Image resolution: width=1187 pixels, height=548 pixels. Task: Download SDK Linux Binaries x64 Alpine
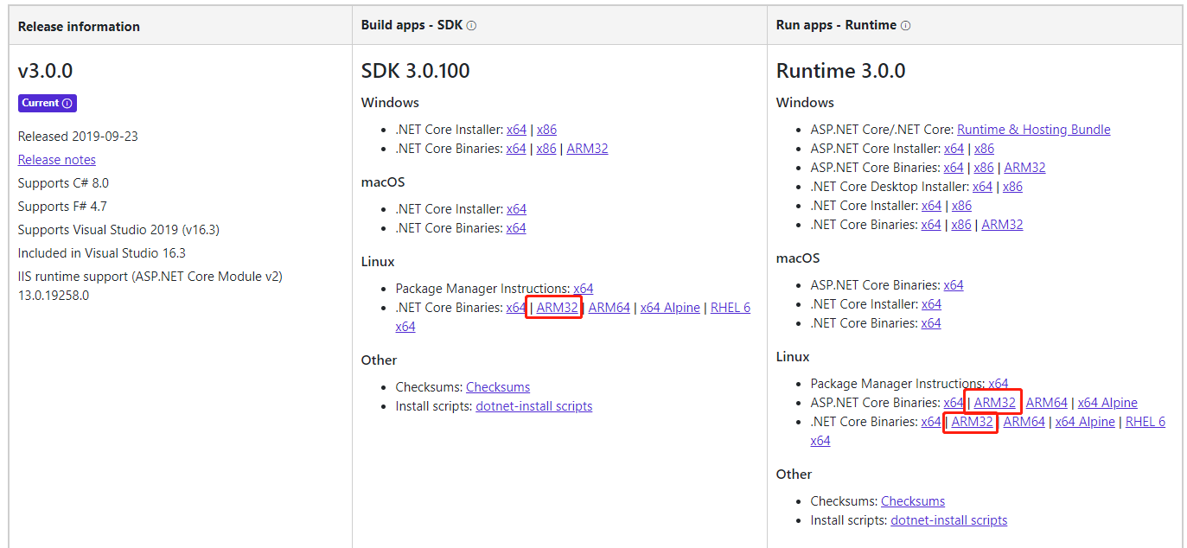[670, 308]
